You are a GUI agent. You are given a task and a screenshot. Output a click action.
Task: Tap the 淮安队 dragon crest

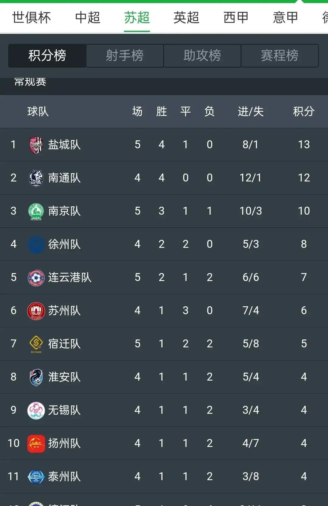tap(36, 377)
